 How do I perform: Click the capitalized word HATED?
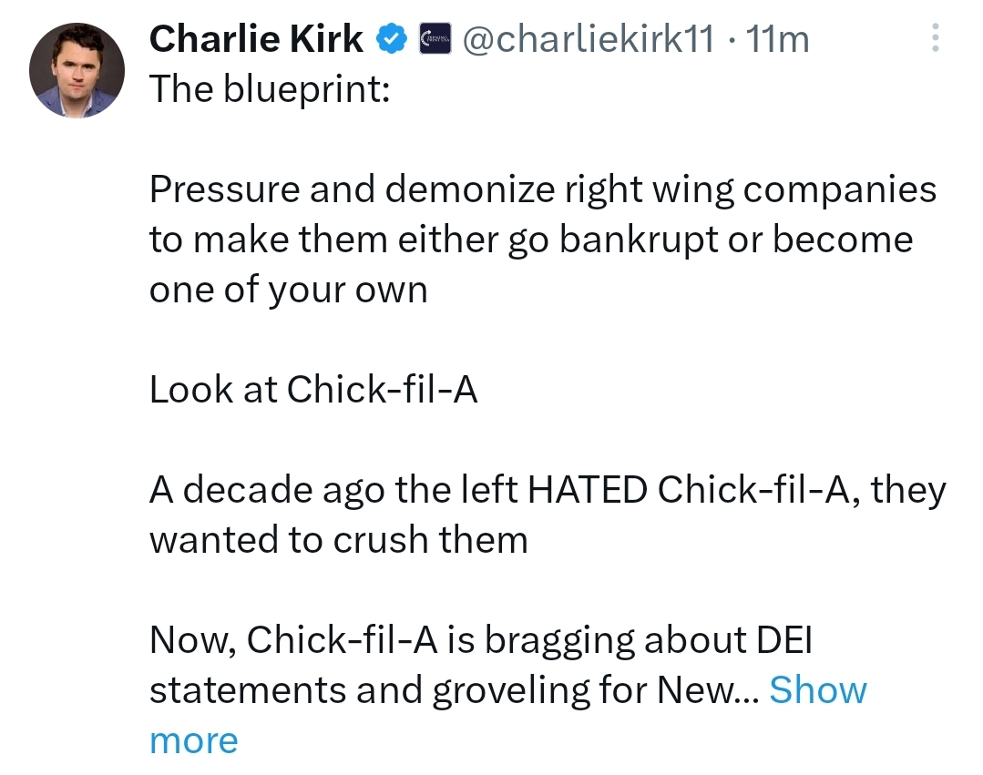click(588, 490)
